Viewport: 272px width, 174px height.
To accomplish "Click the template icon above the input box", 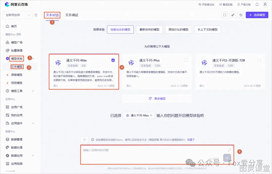I will coord(84,140).
